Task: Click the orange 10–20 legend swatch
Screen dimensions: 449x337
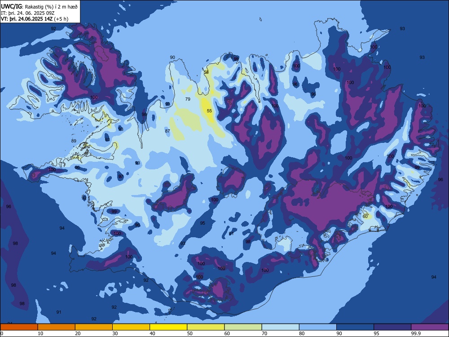Action: pos(57,327)
